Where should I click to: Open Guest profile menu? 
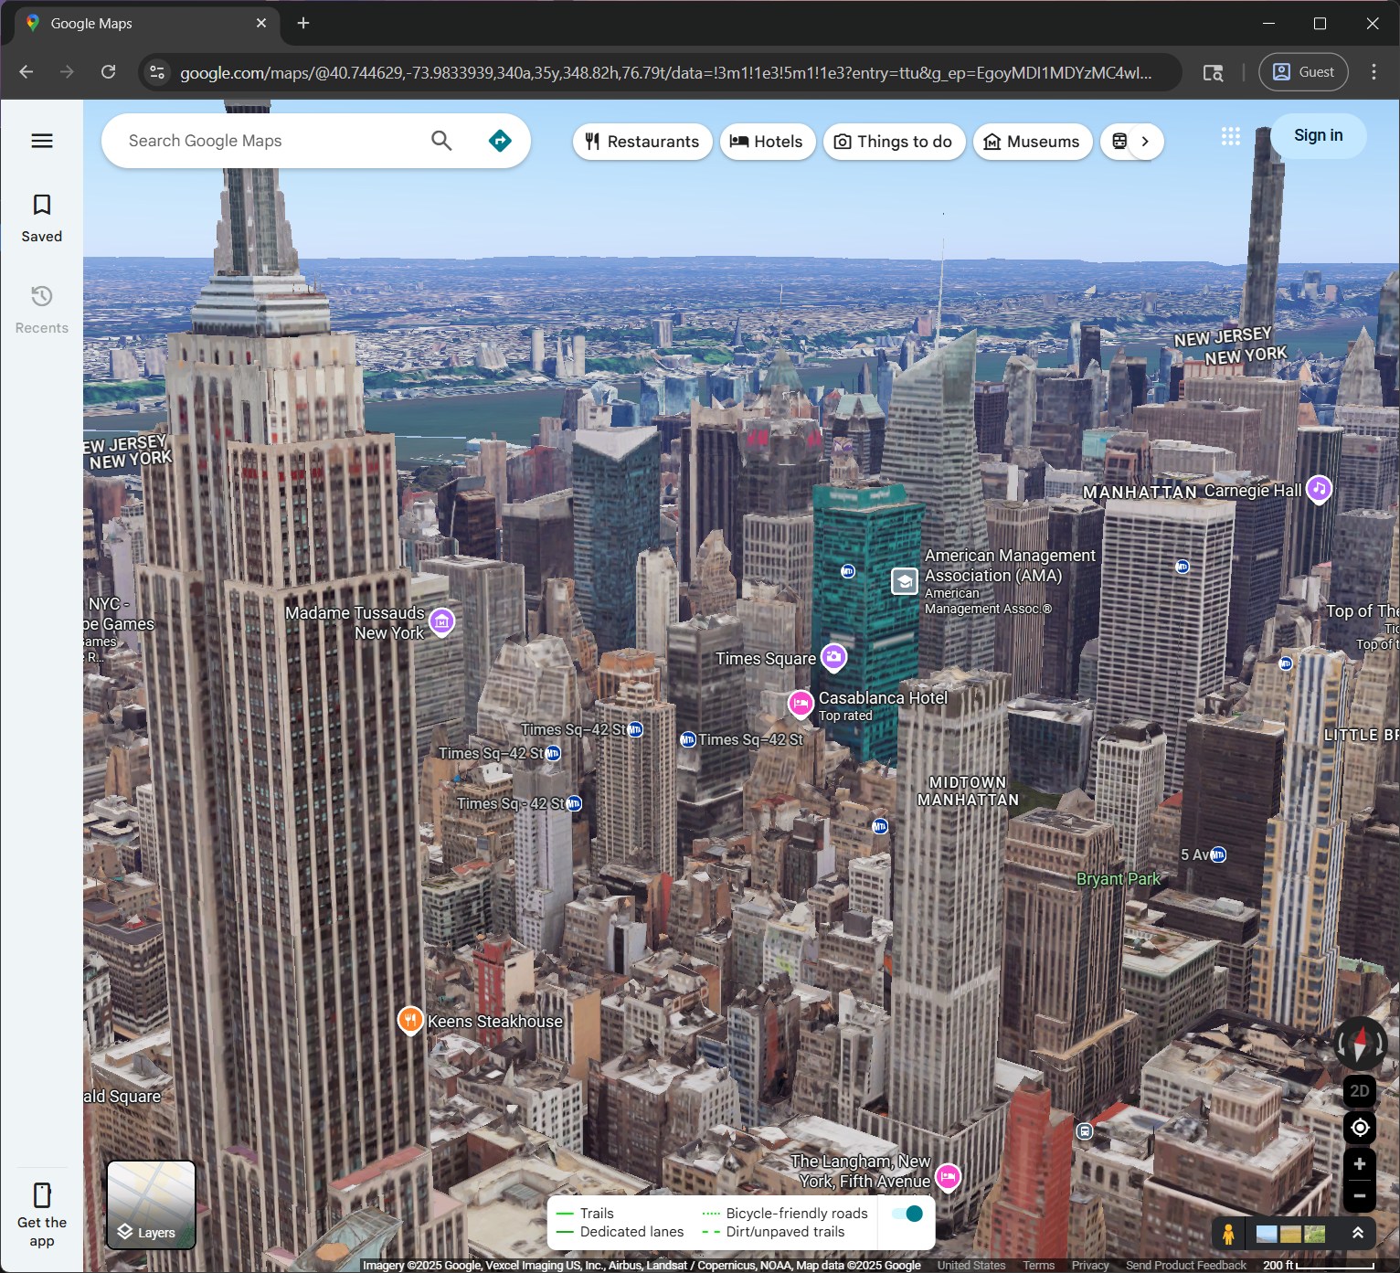(x=1303, y=72)
